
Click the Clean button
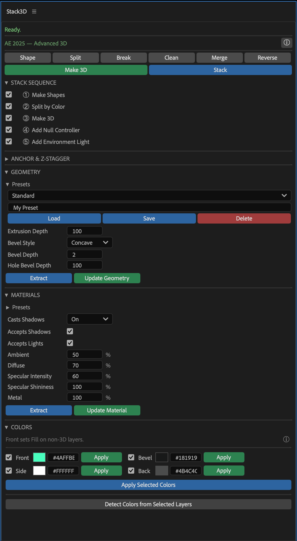pos(172,58)
